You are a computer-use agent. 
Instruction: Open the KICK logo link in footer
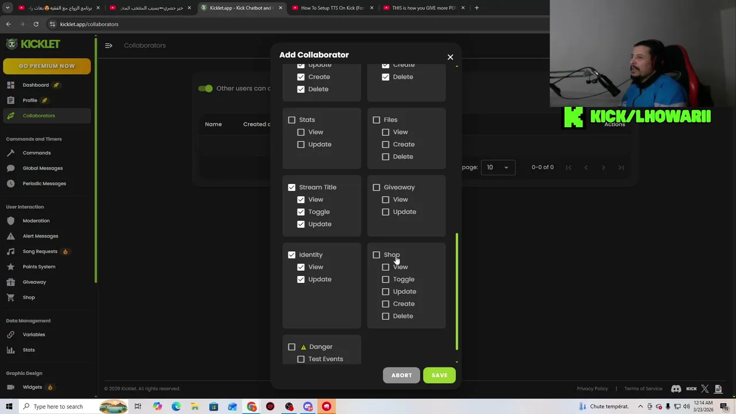[691, 389]
